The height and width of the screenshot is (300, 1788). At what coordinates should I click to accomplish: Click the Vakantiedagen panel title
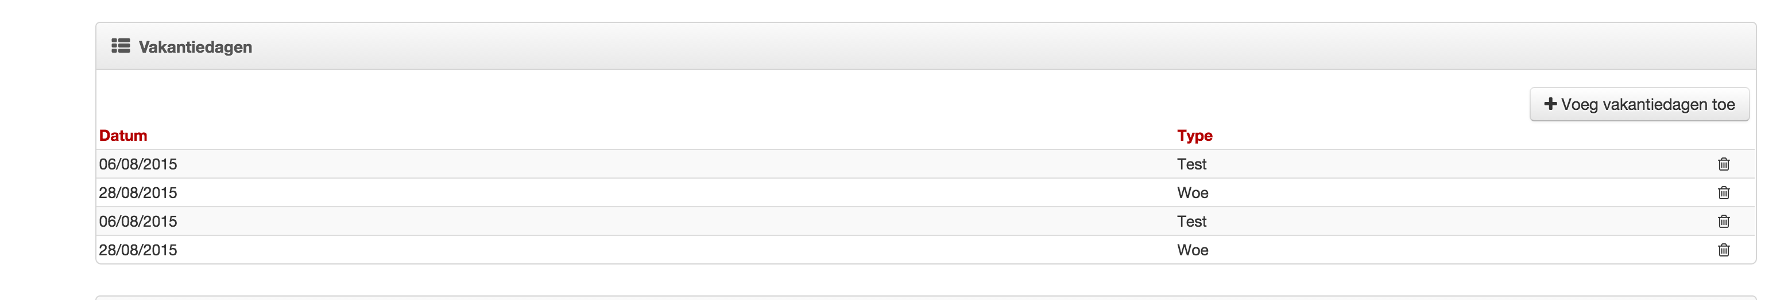coord(195,47)
